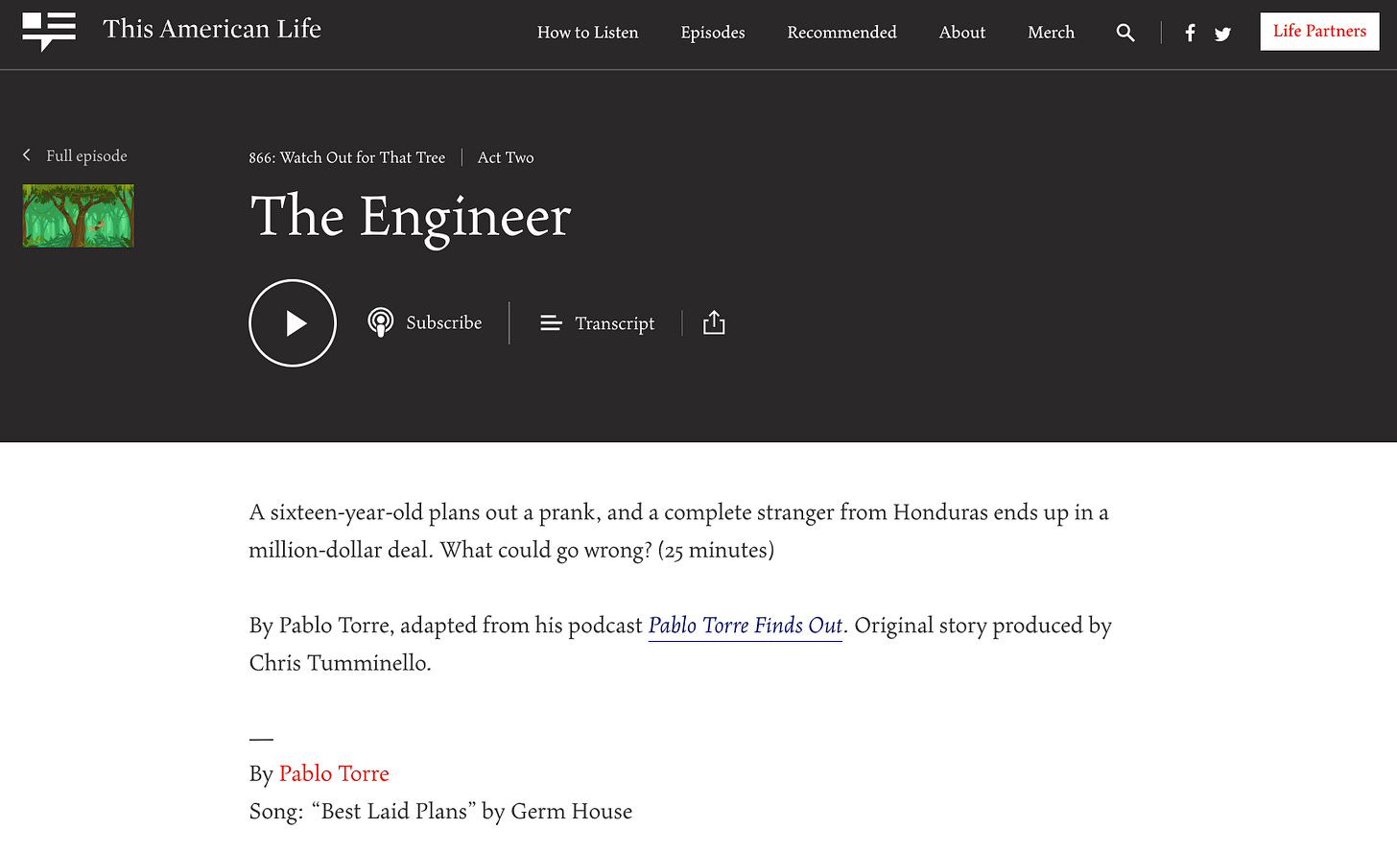Open the How to Listen menu
The image size is (1397, 853).
[x=587, y=33]
